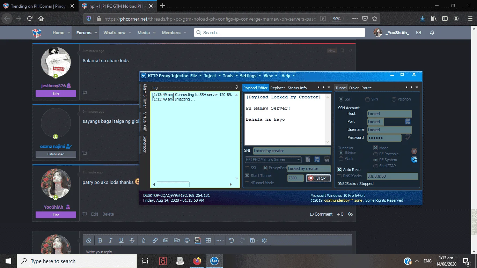Click the eraser remove formatting icon
The width and height of the screenshot is (477, 268).
pos(89,240)
